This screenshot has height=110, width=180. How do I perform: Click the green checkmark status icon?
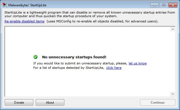pos(36,57)
